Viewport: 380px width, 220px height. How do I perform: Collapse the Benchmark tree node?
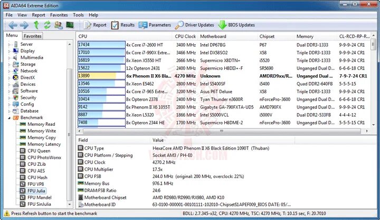tap(9, 118)
